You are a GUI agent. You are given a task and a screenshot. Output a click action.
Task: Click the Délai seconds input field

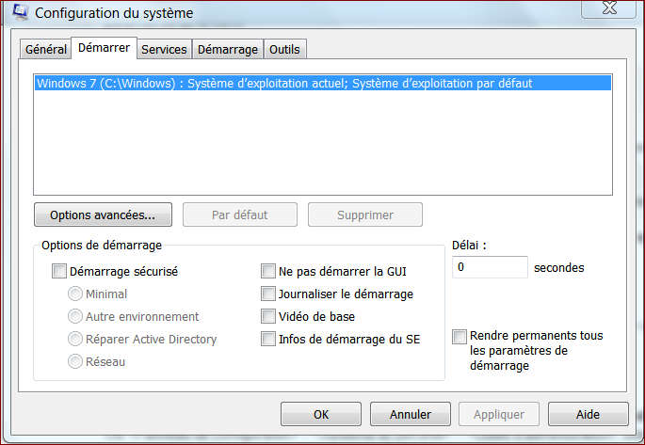tap(489, 267)
